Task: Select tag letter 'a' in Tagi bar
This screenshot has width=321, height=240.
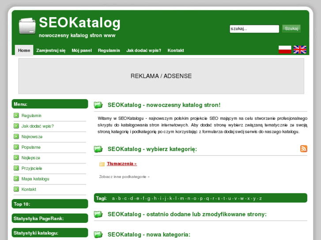Action: (x=113, y=199)
